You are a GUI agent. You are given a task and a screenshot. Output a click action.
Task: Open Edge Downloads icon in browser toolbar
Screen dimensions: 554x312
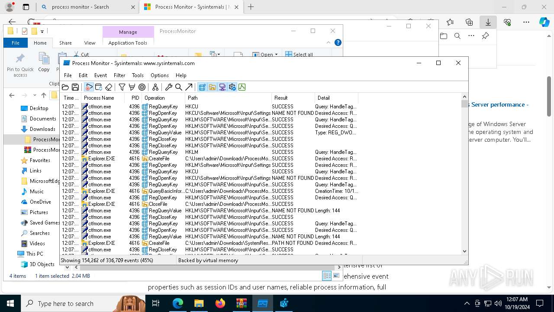point(488,22)
